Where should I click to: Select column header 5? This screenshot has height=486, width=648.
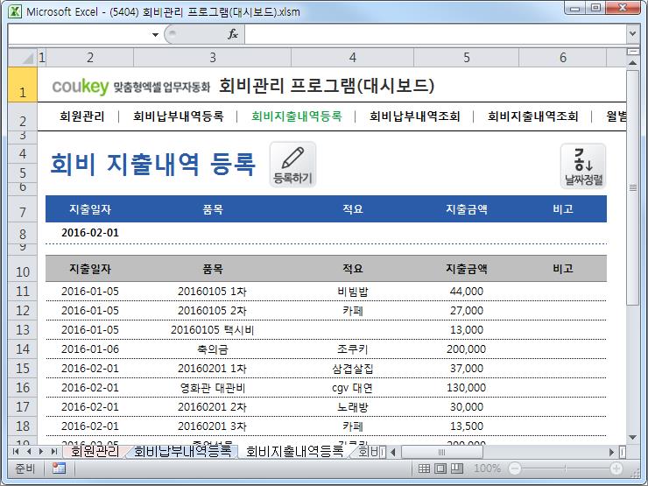[x=466, y=58]
